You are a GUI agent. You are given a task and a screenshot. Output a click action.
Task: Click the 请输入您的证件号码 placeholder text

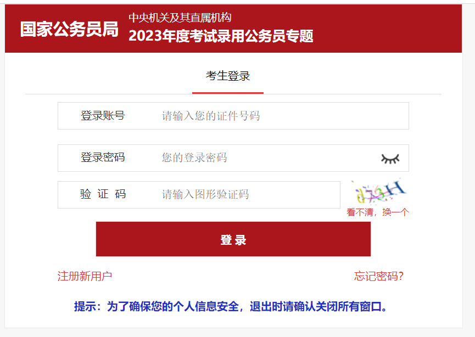click(211, 116)
